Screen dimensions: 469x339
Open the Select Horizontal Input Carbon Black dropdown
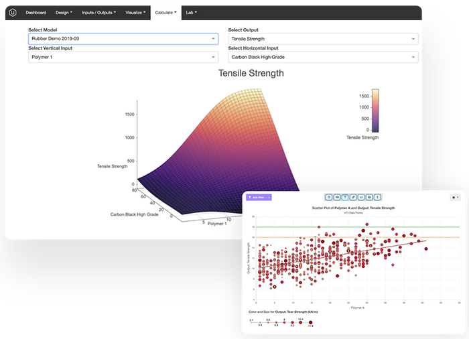click(323, 57)
